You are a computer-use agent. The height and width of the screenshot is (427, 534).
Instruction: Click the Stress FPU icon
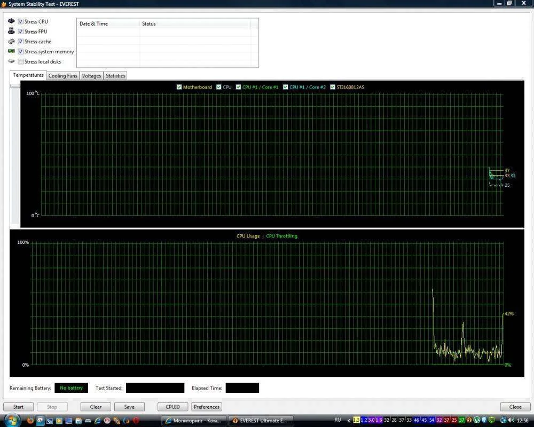pyautogui.click(x=11, y=31)
